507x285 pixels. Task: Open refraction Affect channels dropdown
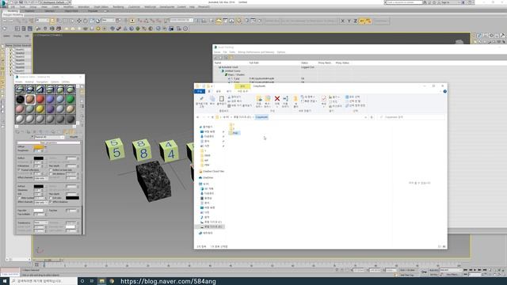coord(40,203)
